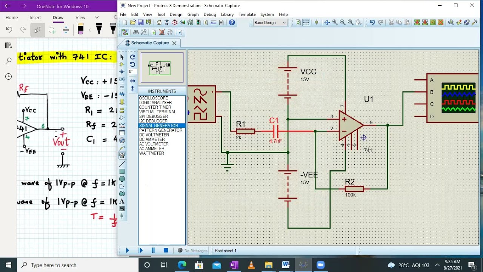This screenshot has width=483, height=272.
Task: Open the Debug menu
Action: coord(210,14)
